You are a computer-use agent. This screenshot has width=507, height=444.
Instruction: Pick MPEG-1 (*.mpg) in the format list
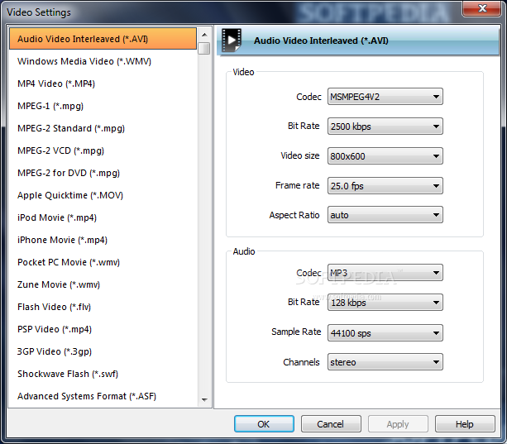pos(103,106)
